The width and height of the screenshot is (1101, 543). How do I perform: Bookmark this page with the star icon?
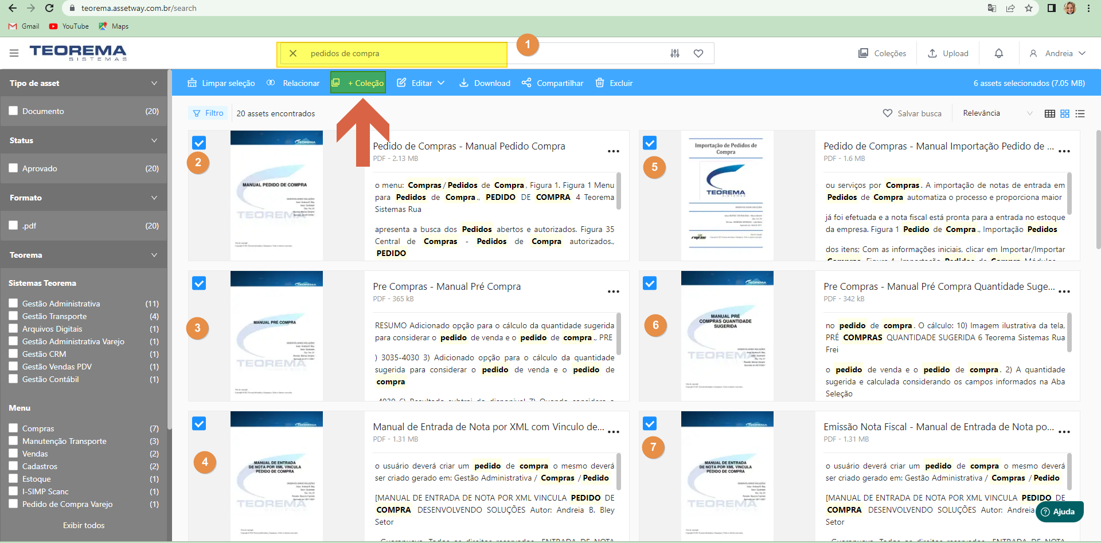pyautogui.click(x=1029, y=8)
